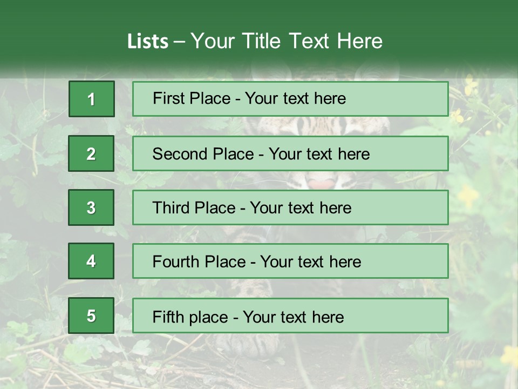Select the First Place text box
The height and width of the screenshot is (389, 518).
pyautogui.click(x=290, y=99)
